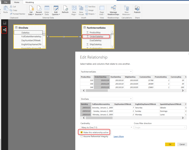Open the DimDate table dropdown
Screen dimensions: 189x150
pyautogui.click(x=106, y=99)
